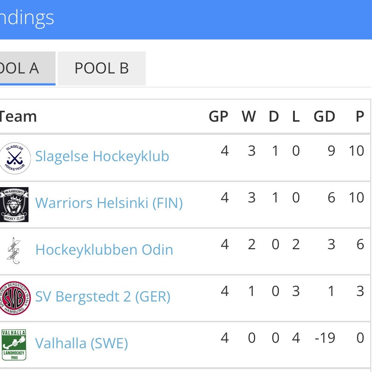This screenshot has width=372, height=372.
Task: Click the SV Bergstedt SVB logo
Action: point(15,298)
